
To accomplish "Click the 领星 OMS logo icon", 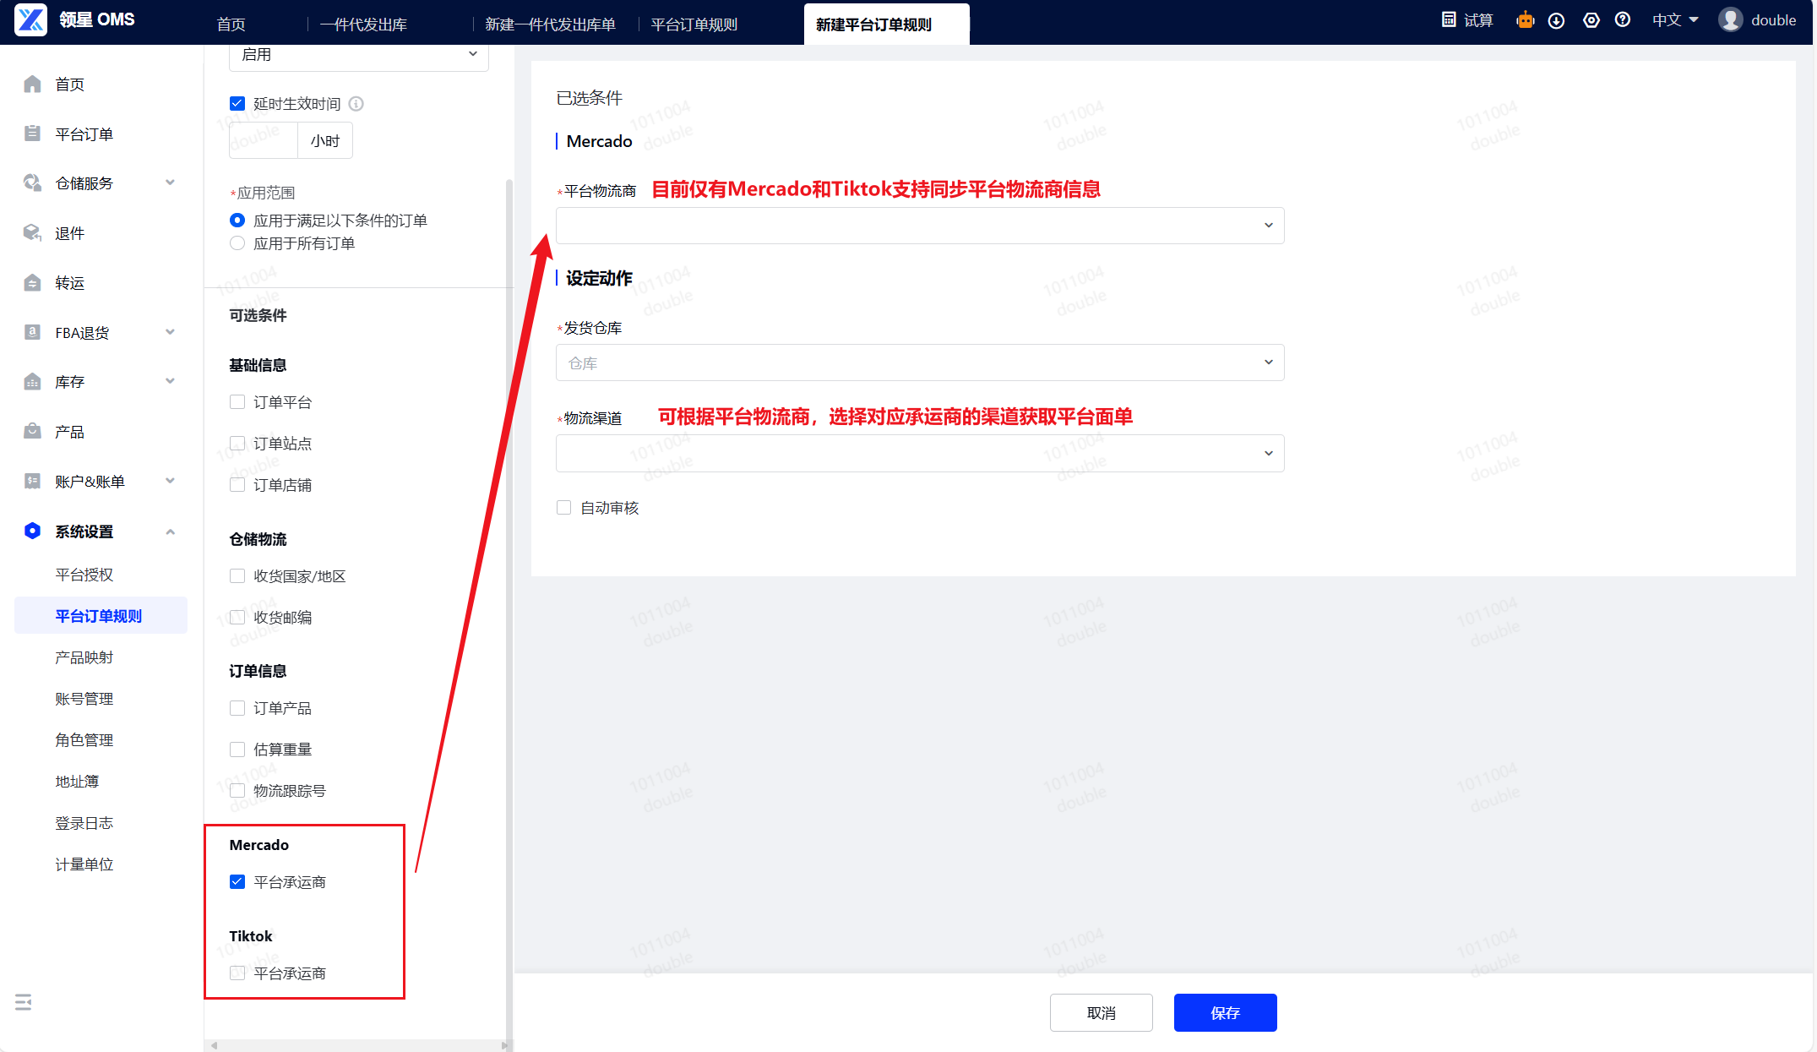I will click(31, 20).
